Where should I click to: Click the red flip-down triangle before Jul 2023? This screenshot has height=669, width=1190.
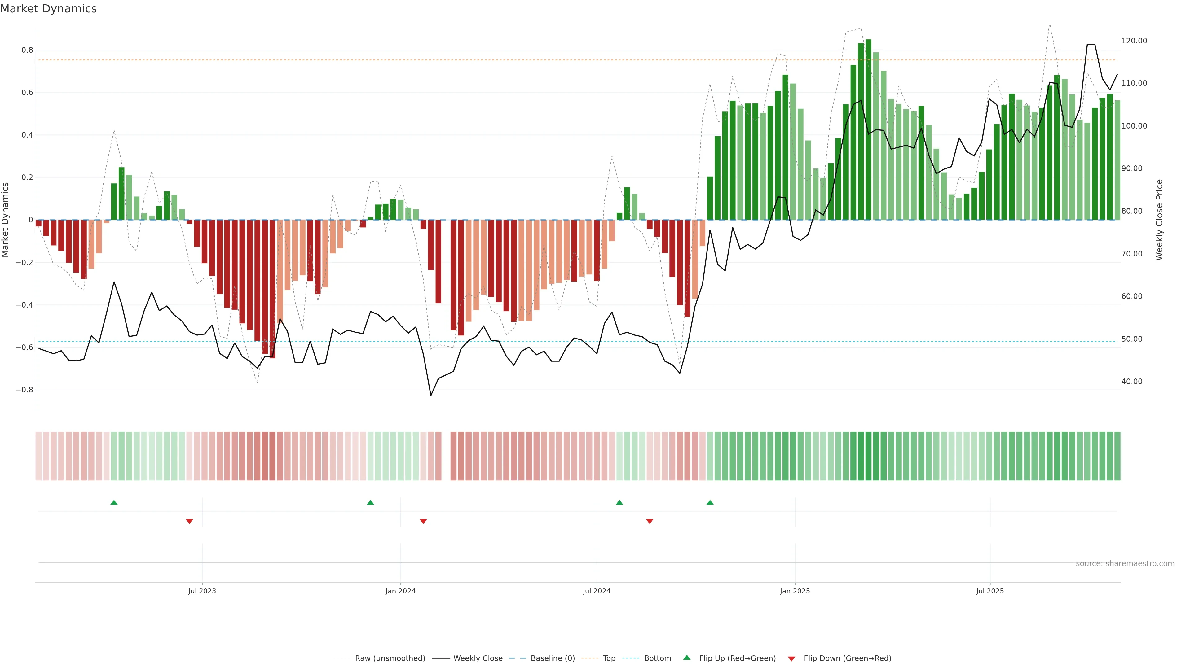coord(189,521)
